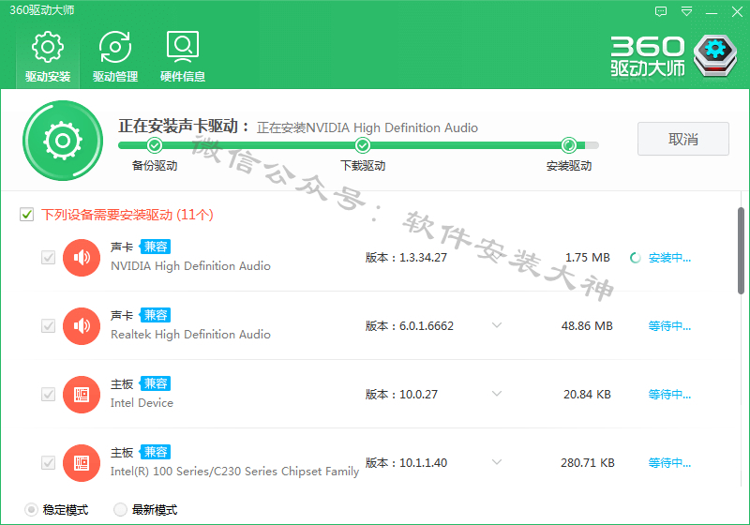This screenshot has height=525, width=750.
Task: Click Intel(R) 100 Series/C230 Series Chipset Family text
Action: click(x=234, y=472)
